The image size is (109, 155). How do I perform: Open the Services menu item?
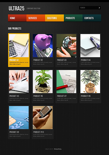click(36, 18)
